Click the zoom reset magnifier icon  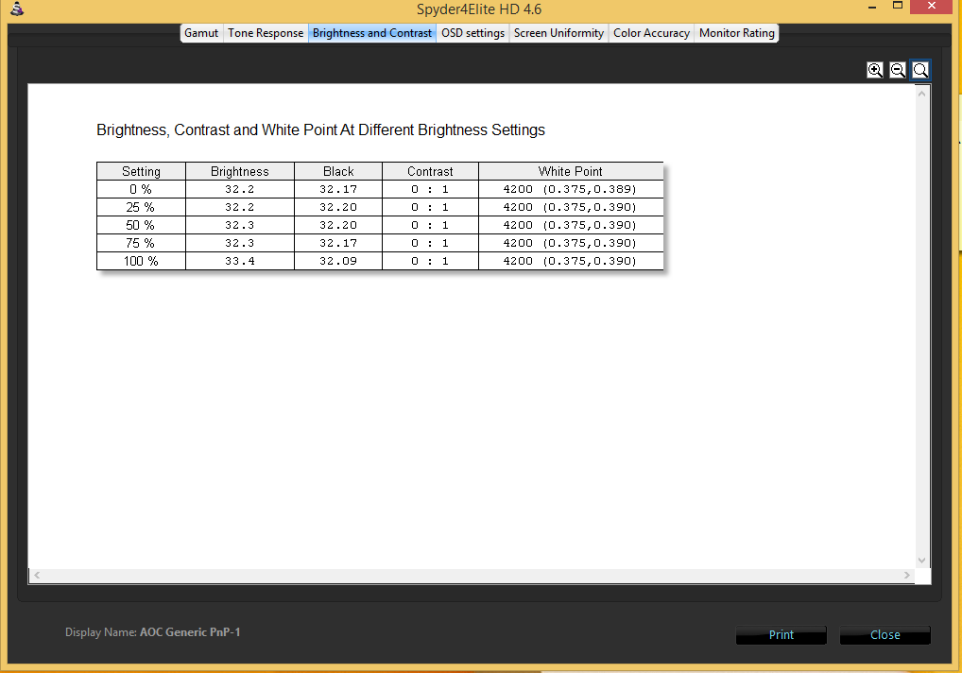click(x=920, y=70)
